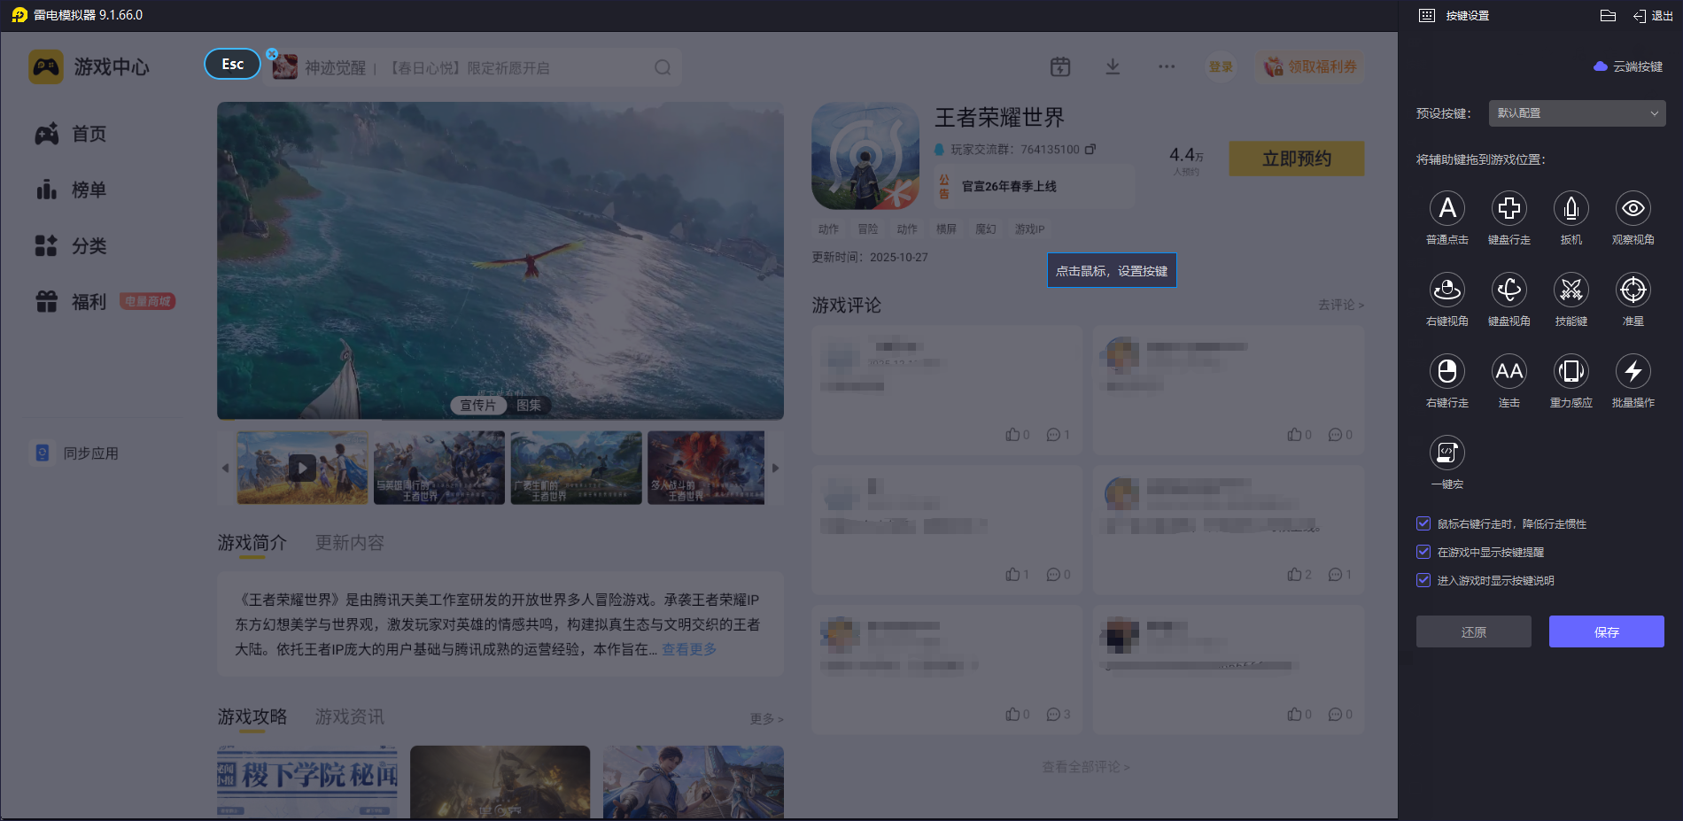1683x821 pixels.
Task: Select the 重力感应 gravity sensor icon
Action: coord(1571,372)
